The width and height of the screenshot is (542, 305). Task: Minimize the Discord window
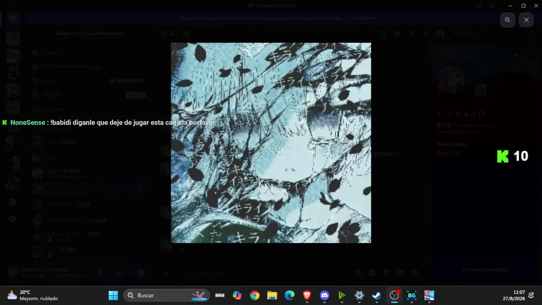(x=510, y=6)
